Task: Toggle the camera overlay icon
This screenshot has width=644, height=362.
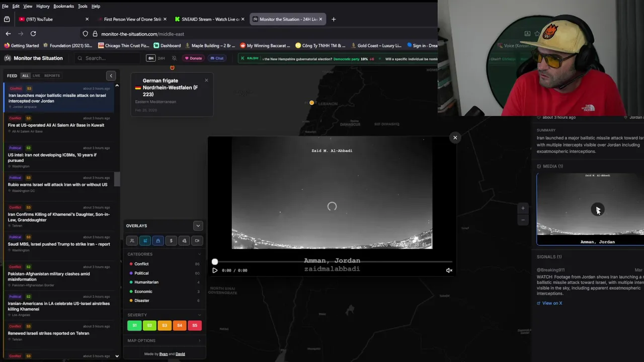Action: (197, 241)
